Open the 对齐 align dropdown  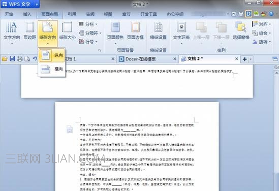click(x=261, y=24)
